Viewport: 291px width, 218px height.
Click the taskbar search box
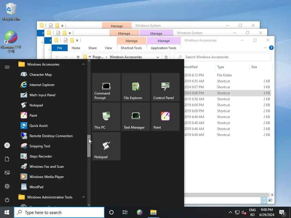(x=59, y=212)
